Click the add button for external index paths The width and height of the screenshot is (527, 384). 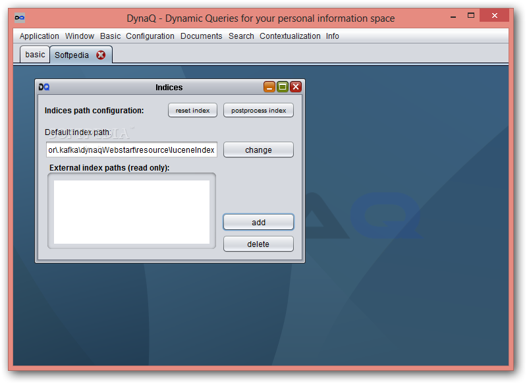click(258, 222)
